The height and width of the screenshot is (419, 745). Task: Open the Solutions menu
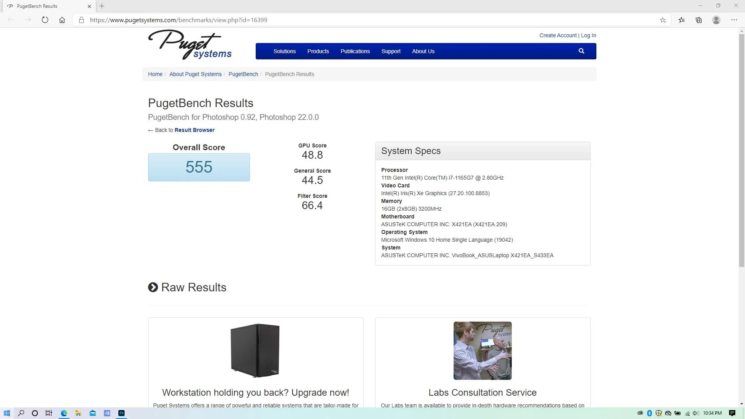pyautogui.click(x=284, y=51)
